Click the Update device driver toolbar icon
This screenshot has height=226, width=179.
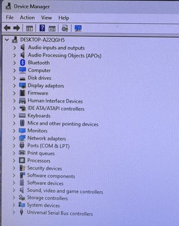(65, 28)
